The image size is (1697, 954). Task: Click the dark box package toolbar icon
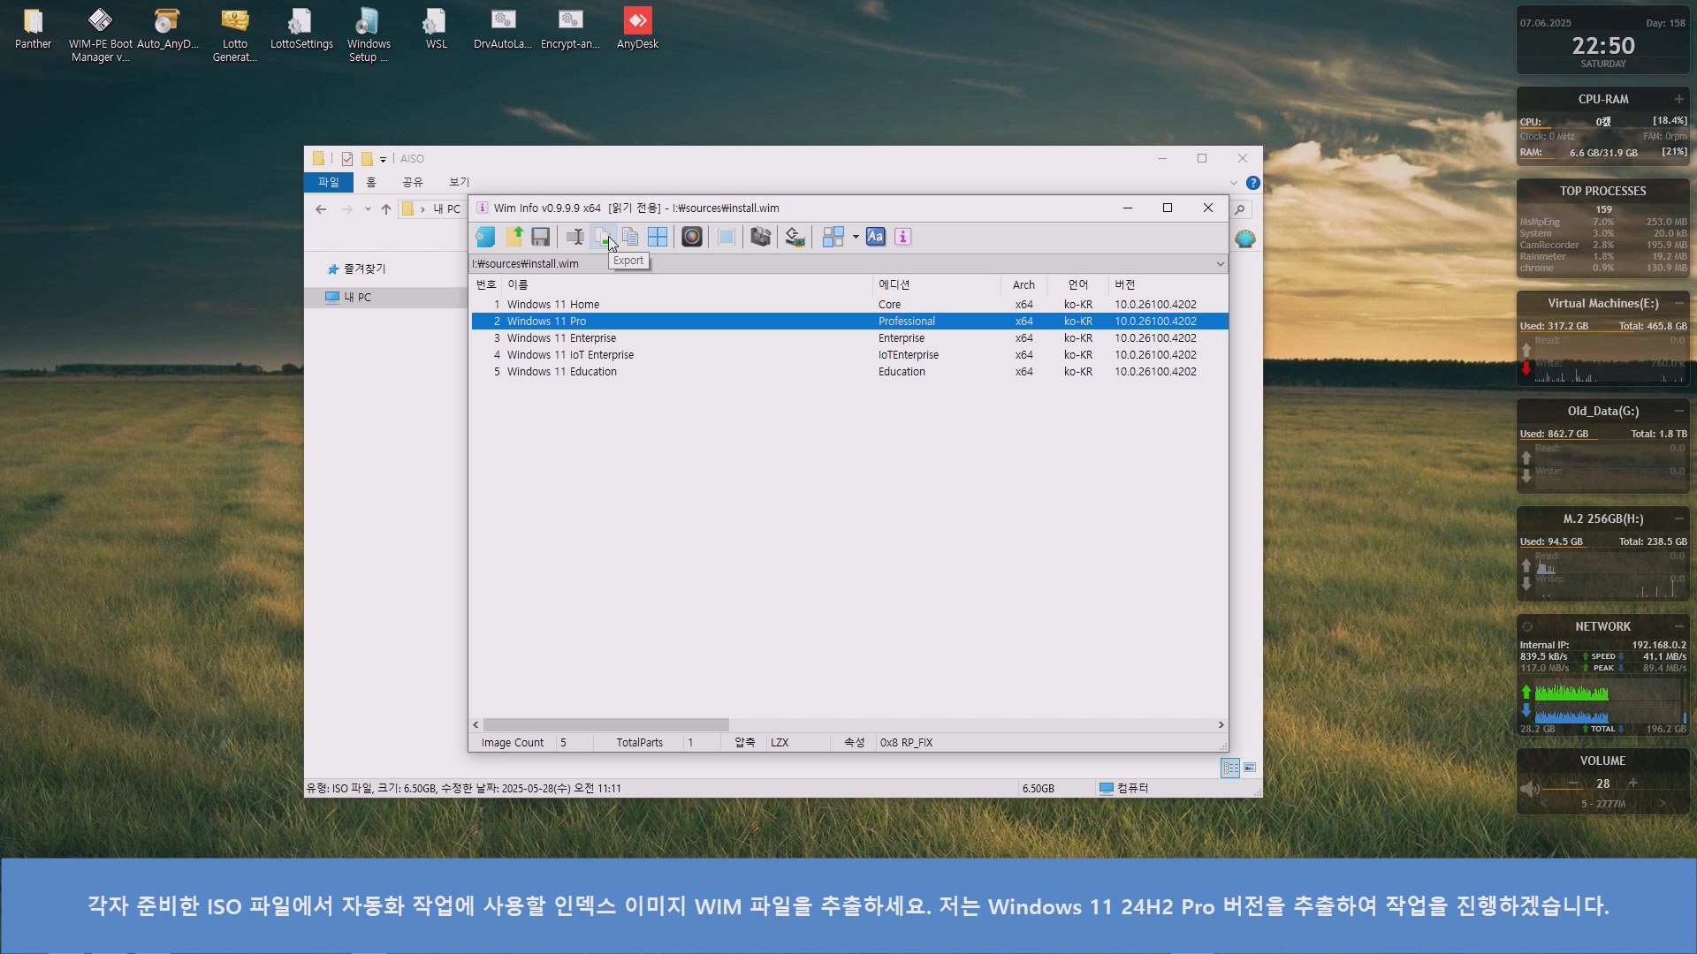(761, 237)
